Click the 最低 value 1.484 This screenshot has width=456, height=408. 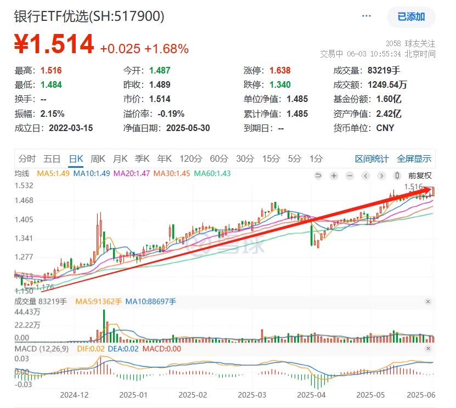51,84
